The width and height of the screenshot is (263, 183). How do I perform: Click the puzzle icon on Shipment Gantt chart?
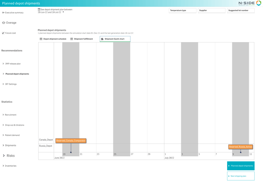102,39
